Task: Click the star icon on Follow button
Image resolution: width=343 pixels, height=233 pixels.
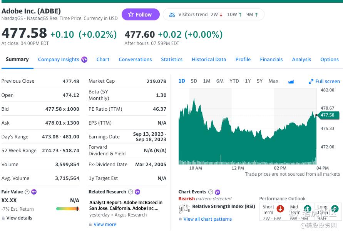Action: pyautogui.click(x=131, y=15)
